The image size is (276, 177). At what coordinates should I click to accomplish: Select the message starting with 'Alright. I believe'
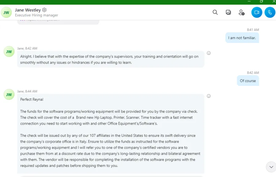(x=111, y=59)
